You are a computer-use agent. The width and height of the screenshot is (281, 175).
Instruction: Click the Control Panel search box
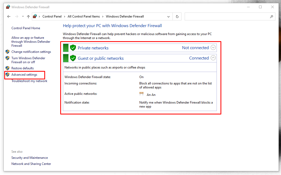[227, 16]
